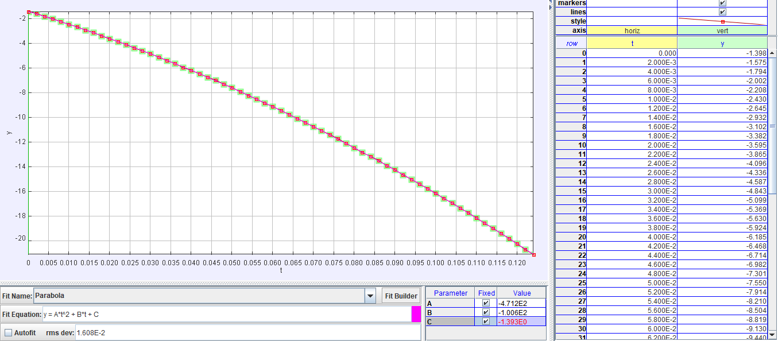This screenshot has width=778, height=341.
Task: Click the data table scroll-up arrow
Action: pos(772,53)
